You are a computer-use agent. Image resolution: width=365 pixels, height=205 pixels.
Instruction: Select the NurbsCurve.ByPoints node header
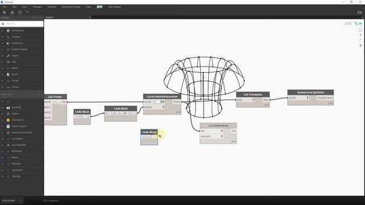(310, 92)
